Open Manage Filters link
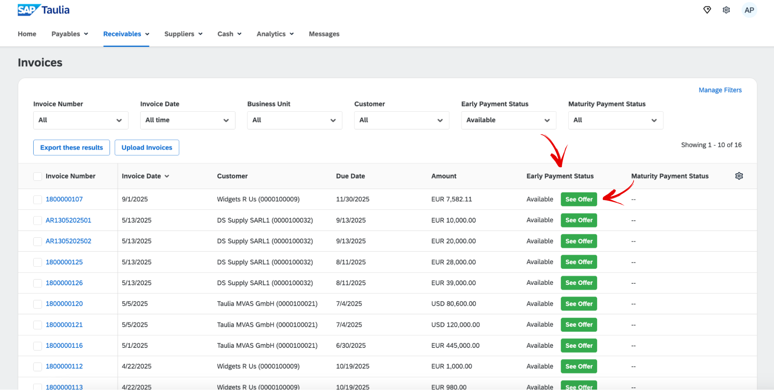This screenshot has width=774, height=390. point(720,90)
